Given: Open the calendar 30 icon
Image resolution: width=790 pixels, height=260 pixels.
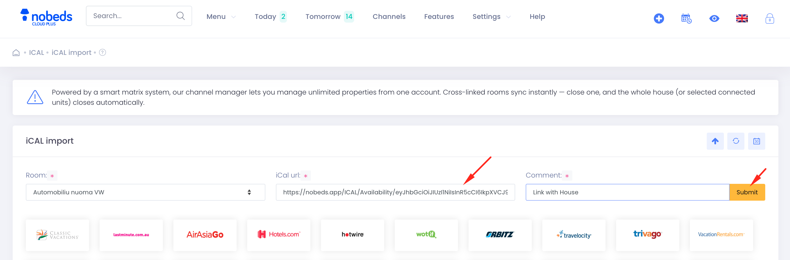Looking at the screenshot, I should [x=757, y=141].
